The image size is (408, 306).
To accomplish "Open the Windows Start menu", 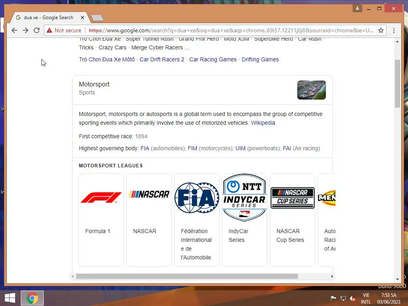I will click(10, 298).
